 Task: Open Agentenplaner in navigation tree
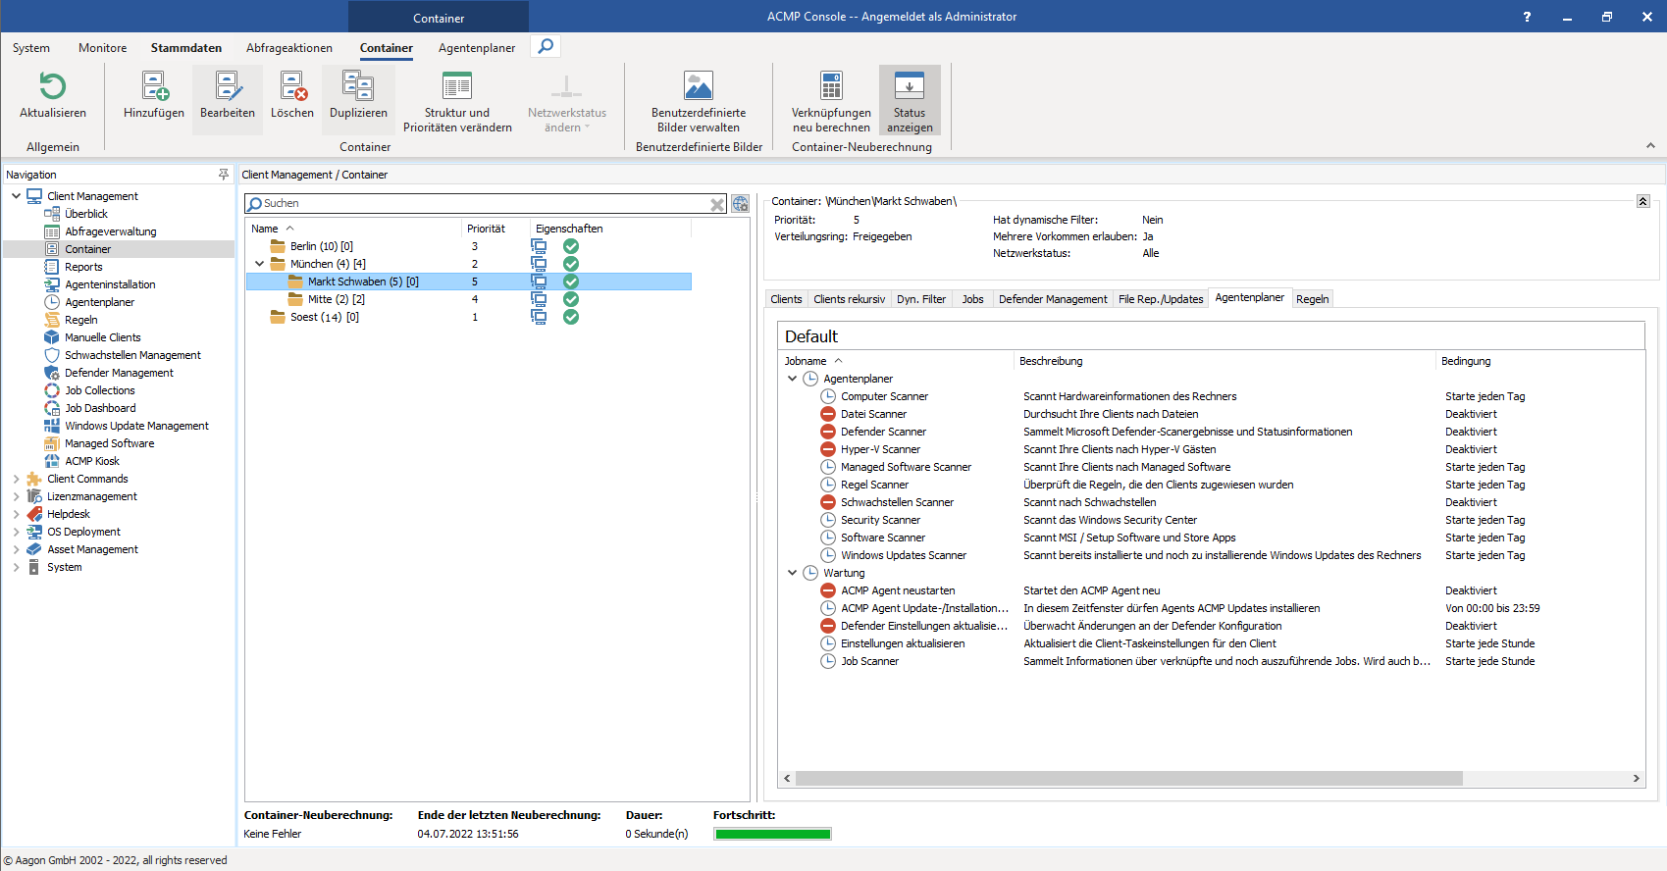coord(99,302)
